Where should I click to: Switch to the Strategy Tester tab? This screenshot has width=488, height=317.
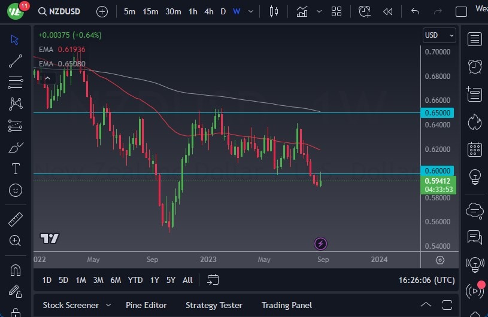(214, 305)
